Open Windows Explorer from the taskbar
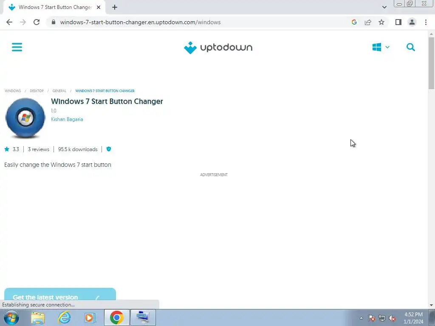Screen dimensions: 435x326 point(38,318)
